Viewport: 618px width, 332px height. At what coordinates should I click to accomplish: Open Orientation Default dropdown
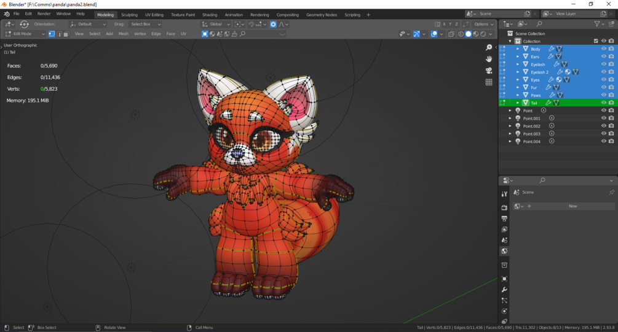(x=87, y=24)
